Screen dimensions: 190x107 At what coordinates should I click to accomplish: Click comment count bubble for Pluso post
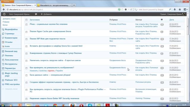pos(162,25)
